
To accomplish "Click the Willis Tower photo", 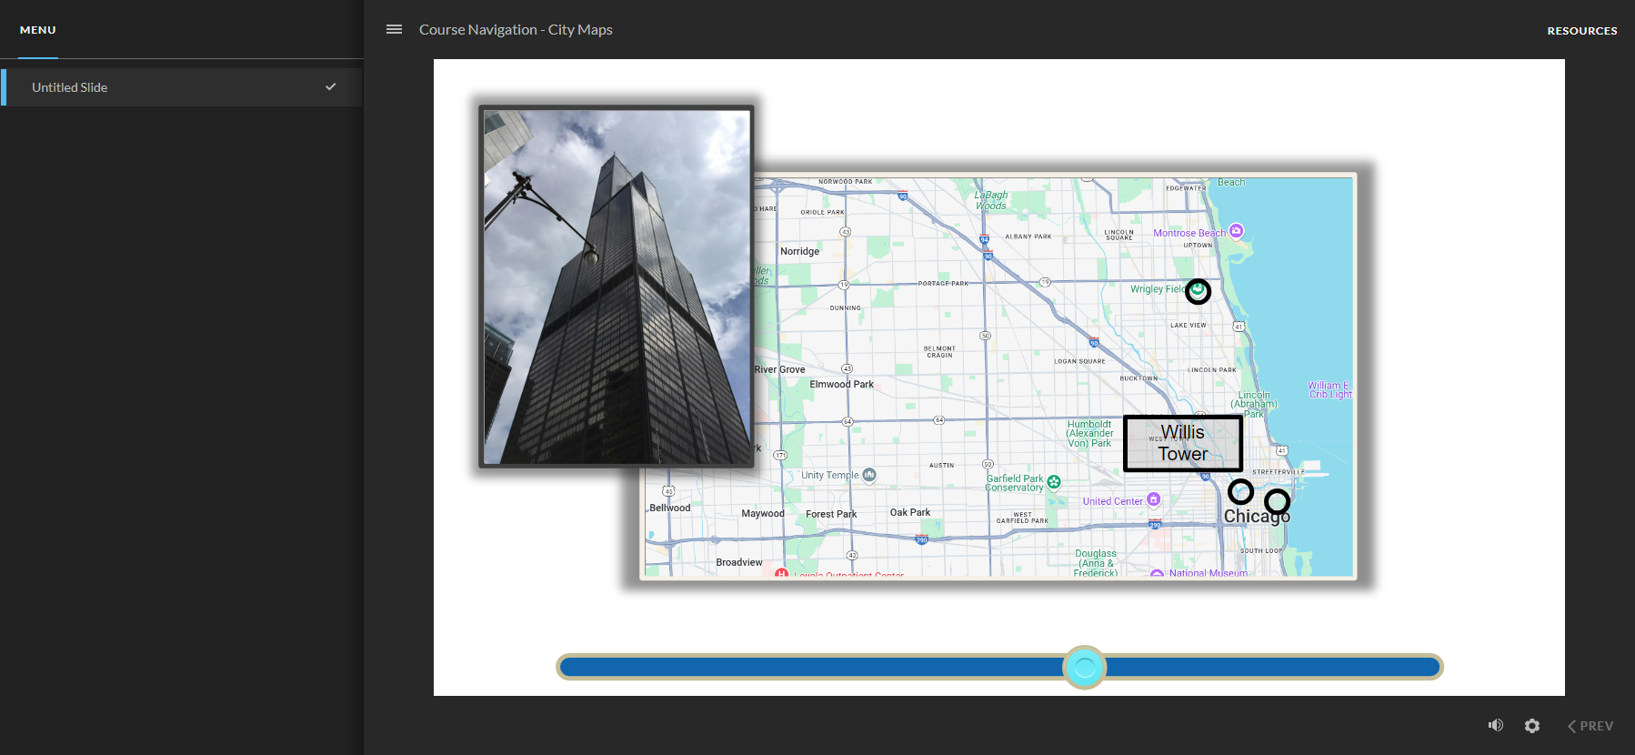I will pyautogui.click(x=617, y=287).
